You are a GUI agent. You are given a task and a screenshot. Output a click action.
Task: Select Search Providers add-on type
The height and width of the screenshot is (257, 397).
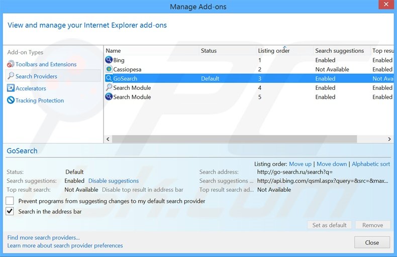pyautogui.click(x=36, y=76)
